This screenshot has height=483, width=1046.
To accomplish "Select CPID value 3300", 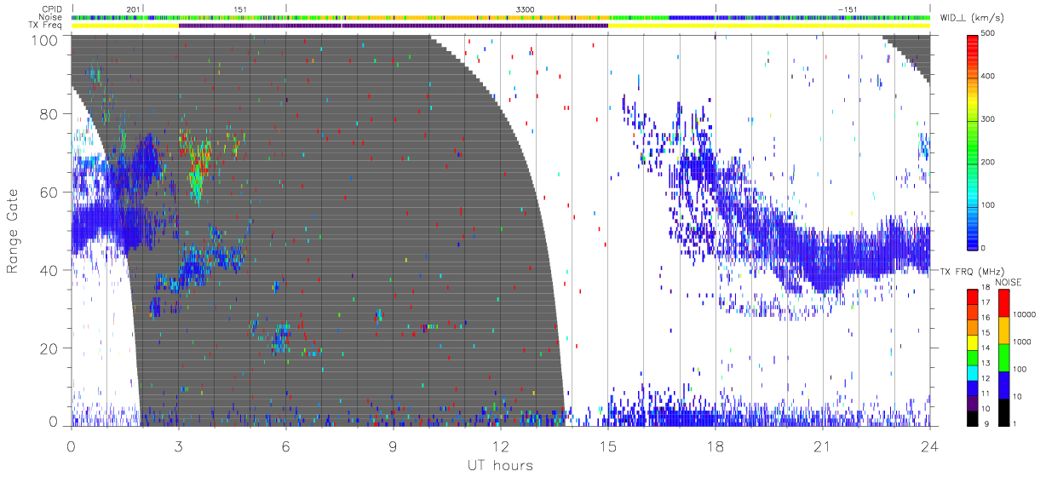I will (526, 9).
